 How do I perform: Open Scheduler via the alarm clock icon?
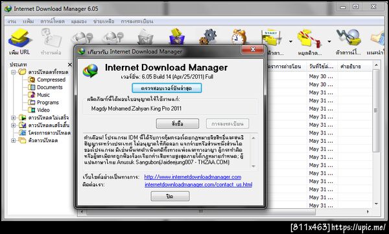click(239, 37)
